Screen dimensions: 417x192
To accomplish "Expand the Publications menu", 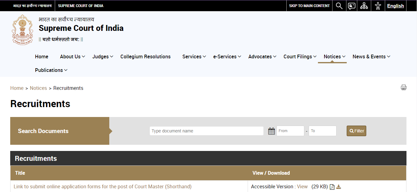I will click(49, 70).
